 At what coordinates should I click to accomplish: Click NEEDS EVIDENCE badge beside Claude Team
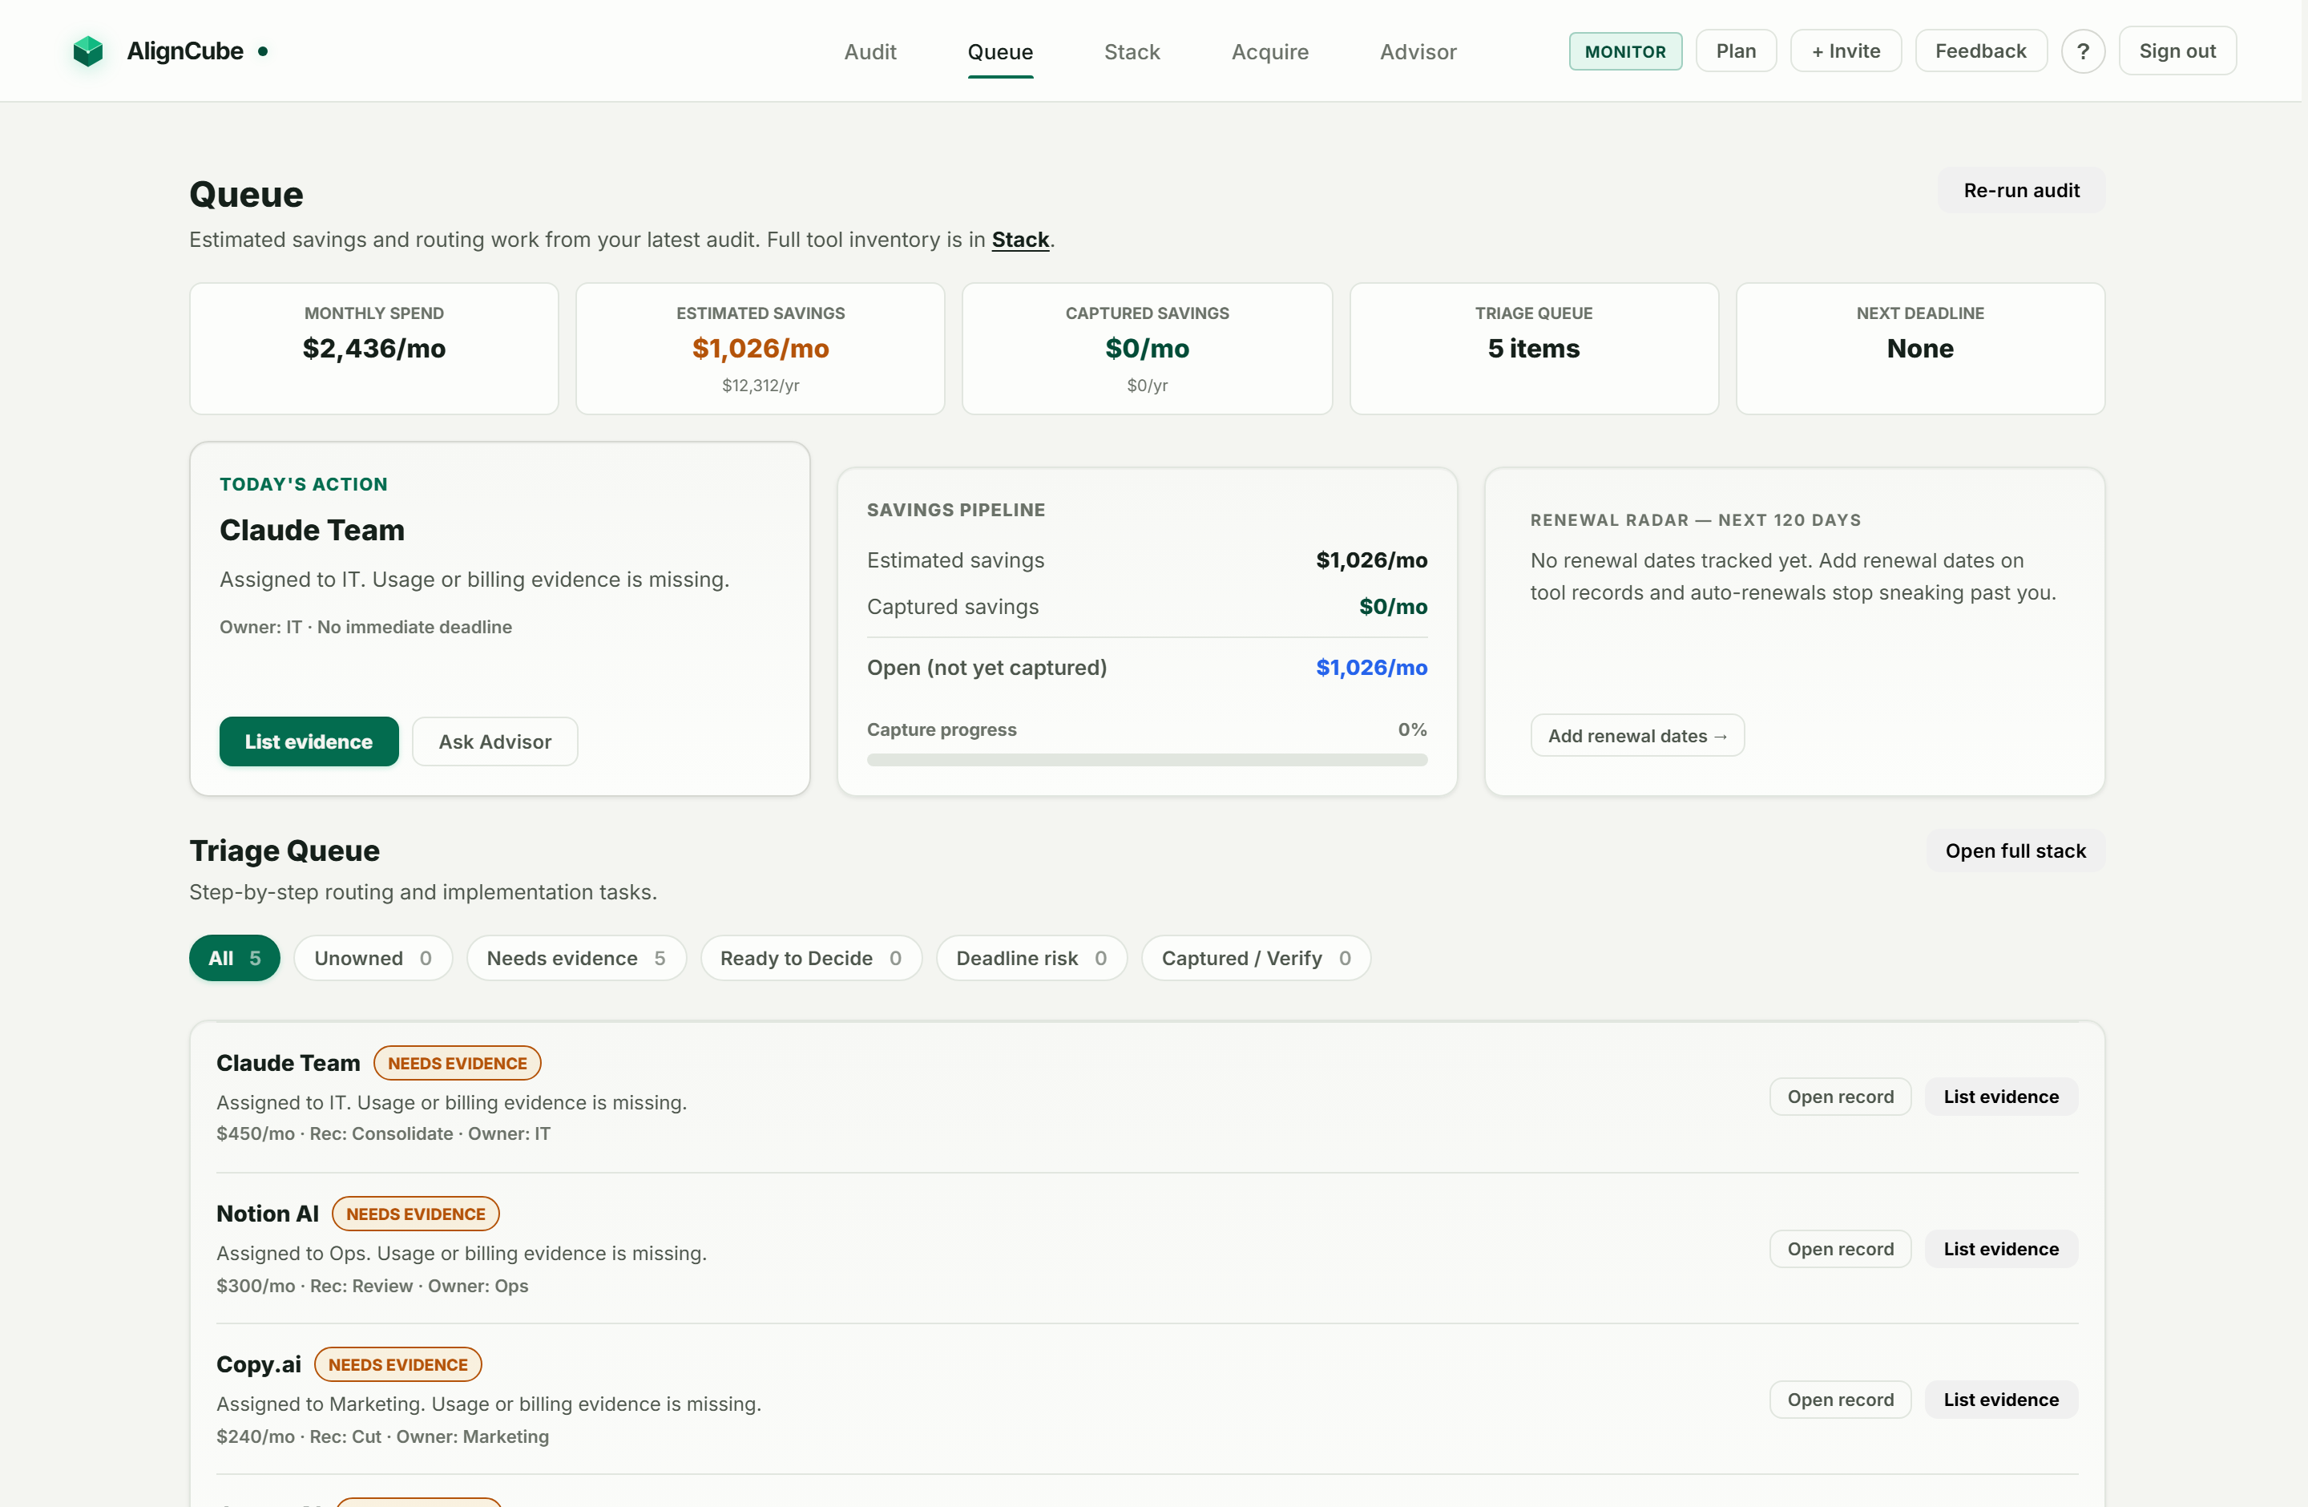click(457, 1063)
